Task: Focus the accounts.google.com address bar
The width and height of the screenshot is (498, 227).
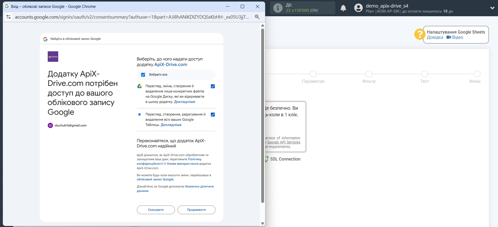Action: (132, 17)
